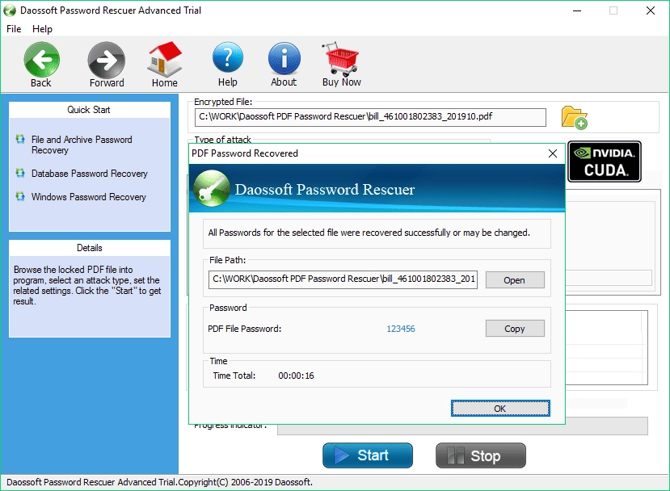670x491 pixels.
Task: Go to Home via house icon
Action: (165, 59)
